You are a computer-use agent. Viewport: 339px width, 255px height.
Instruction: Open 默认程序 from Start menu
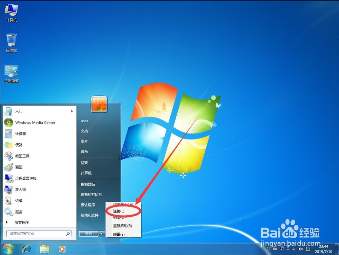pyautogui.click(x=88, y=205)
